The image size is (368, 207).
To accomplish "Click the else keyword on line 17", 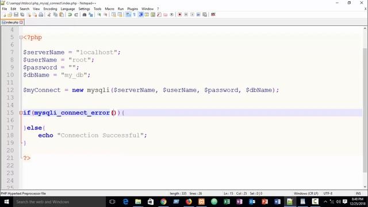I will coord(34,128).
